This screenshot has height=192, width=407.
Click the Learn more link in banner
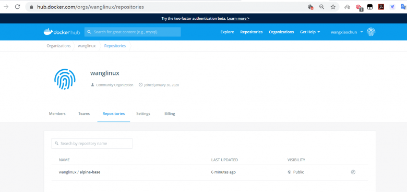(x=238, y=19)
